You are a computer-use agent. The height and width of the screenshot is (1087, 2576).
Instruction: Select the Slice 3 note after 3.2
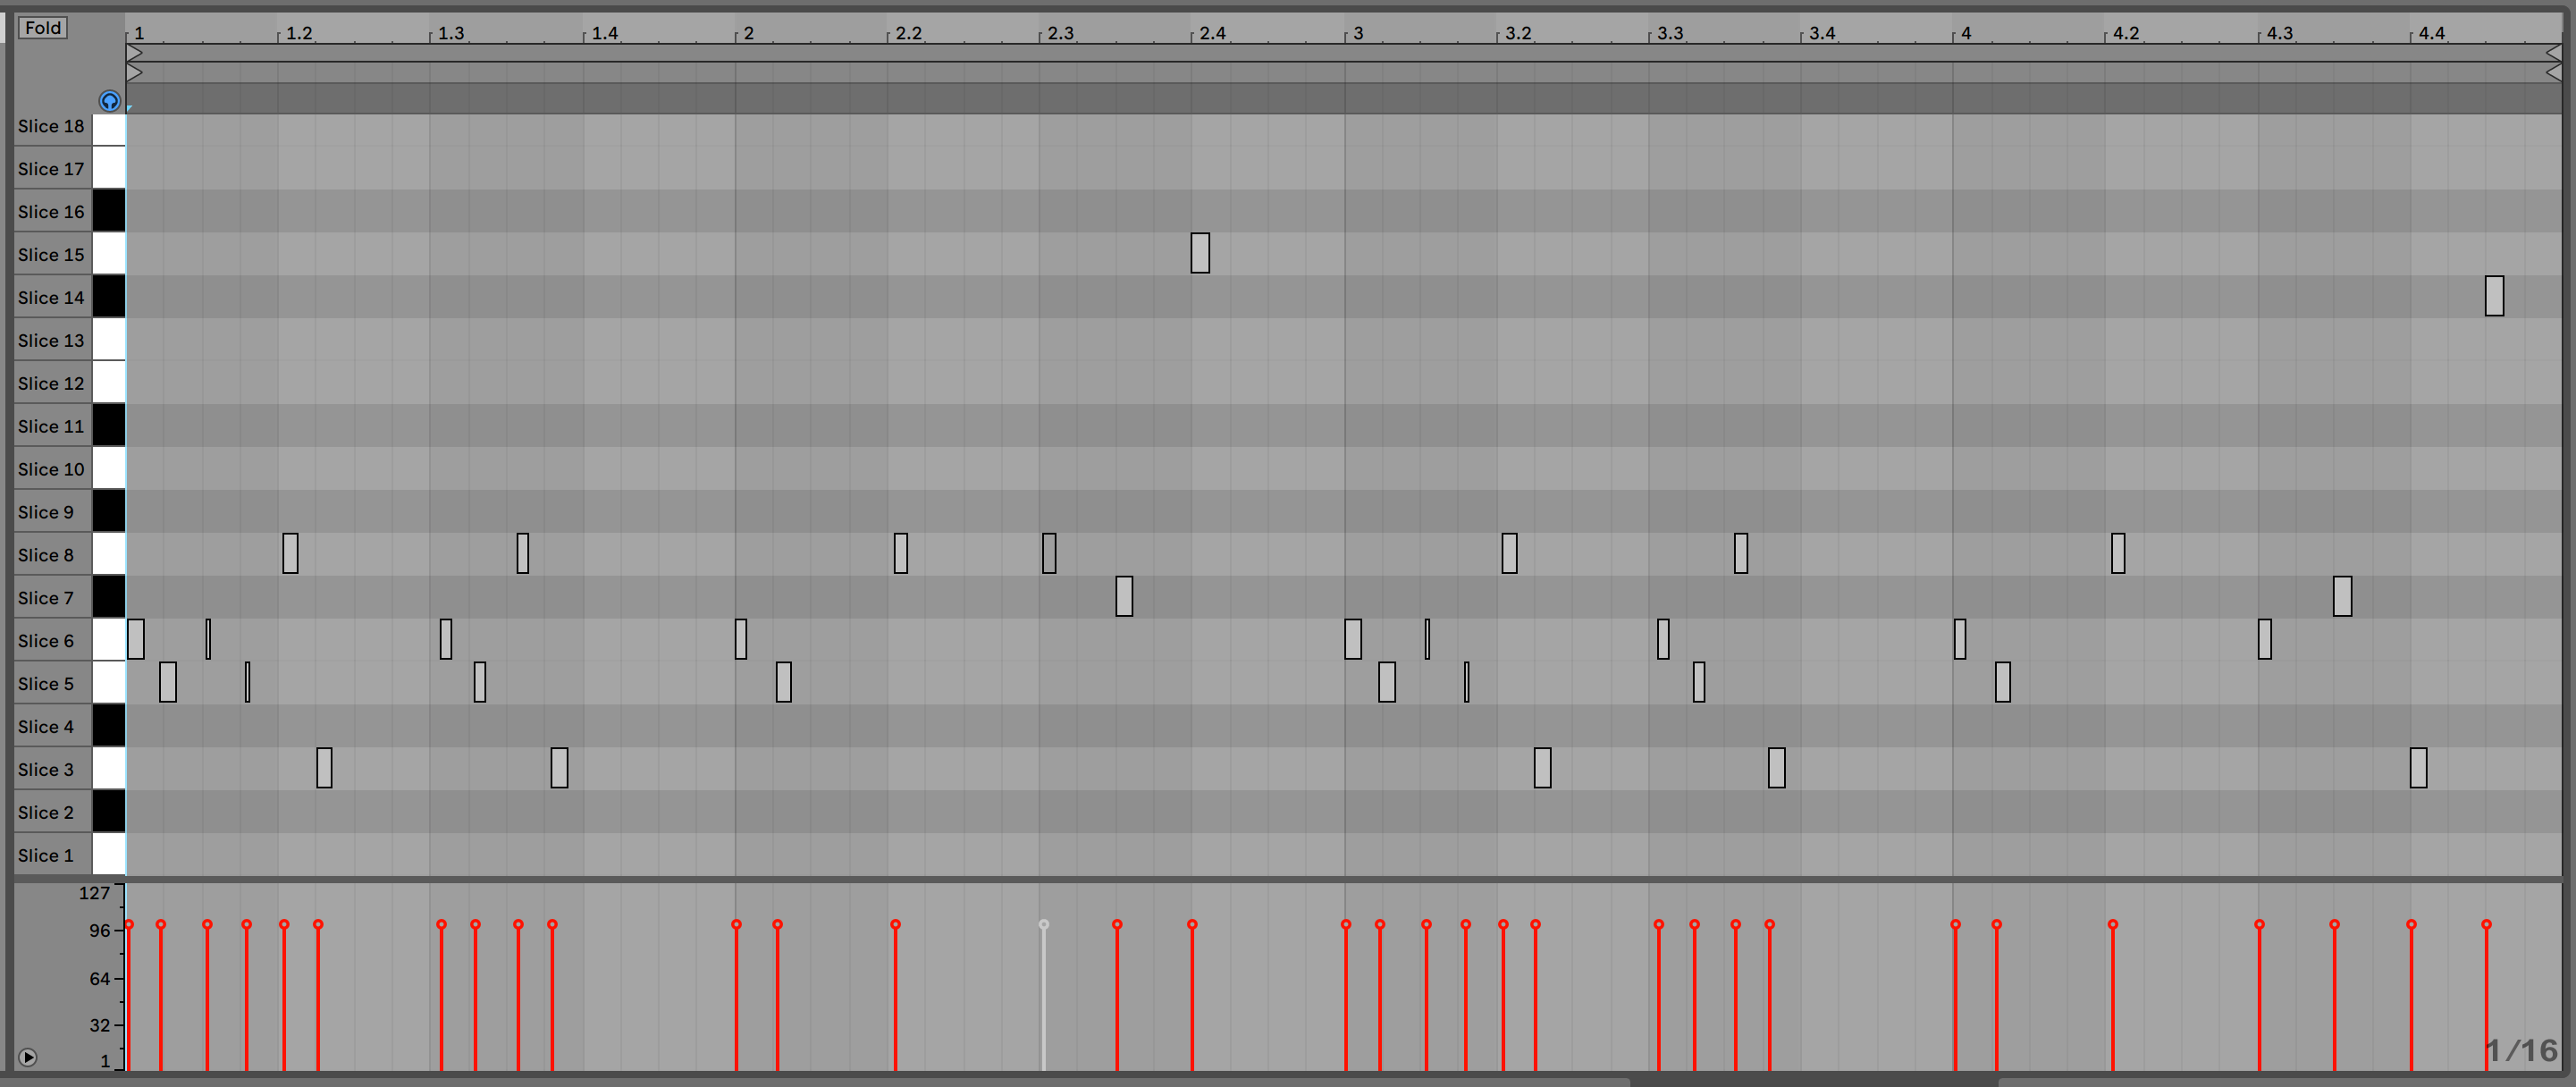tap(1543, 768)
